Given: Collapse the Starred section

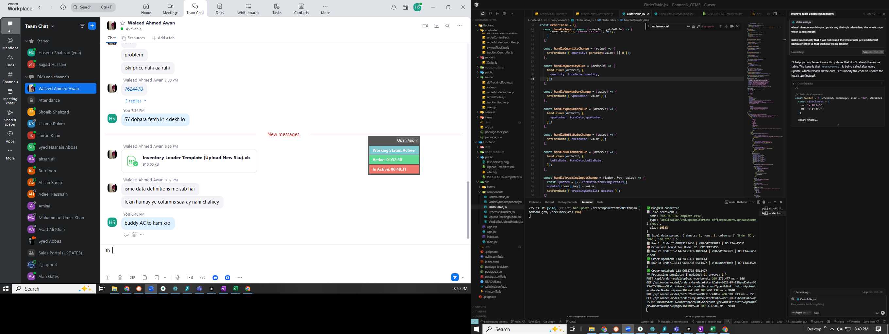Looking at the screenshot, I should [x=26, y=41].
